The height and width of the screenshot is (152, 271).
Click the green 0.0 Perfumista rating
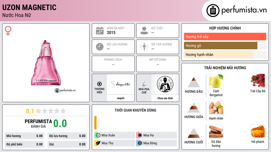(60, 123)
